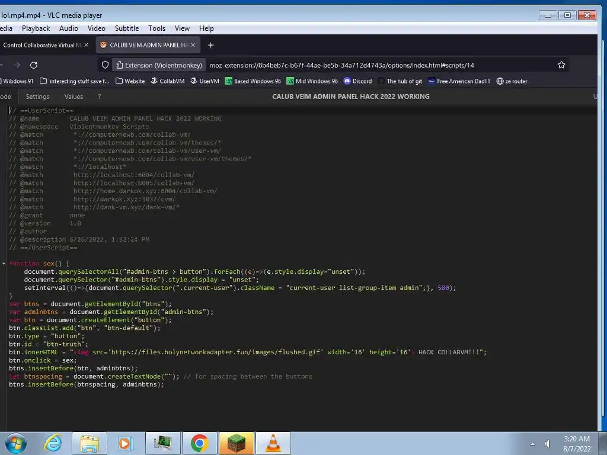Image resolution: width=607 pixels, height=455 pixels.
Task: Open the Discord bookmark
Action: pyautogui.click(x=357, y=81)
